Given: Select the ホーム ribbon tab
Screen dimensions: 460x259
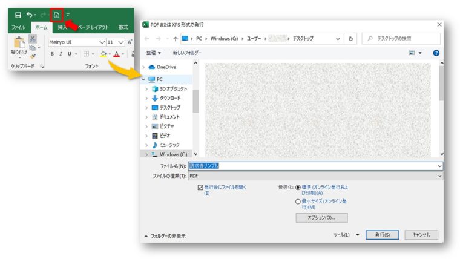Looking at the screenshot, I should click(x=41, y=27).
